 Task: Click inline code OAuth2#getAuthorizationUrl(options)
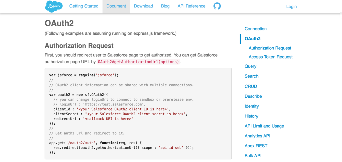pyautogui.click(x=139, y=62)
